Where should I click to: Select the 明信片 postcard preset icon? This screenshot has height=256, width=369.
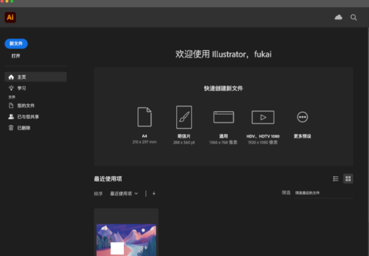point(184,117)
